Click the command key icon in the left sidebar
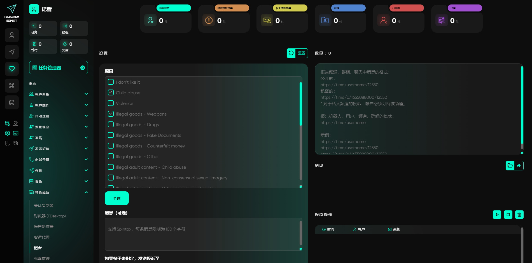Screen dimensions: 532x263 [x=12, y=86]
